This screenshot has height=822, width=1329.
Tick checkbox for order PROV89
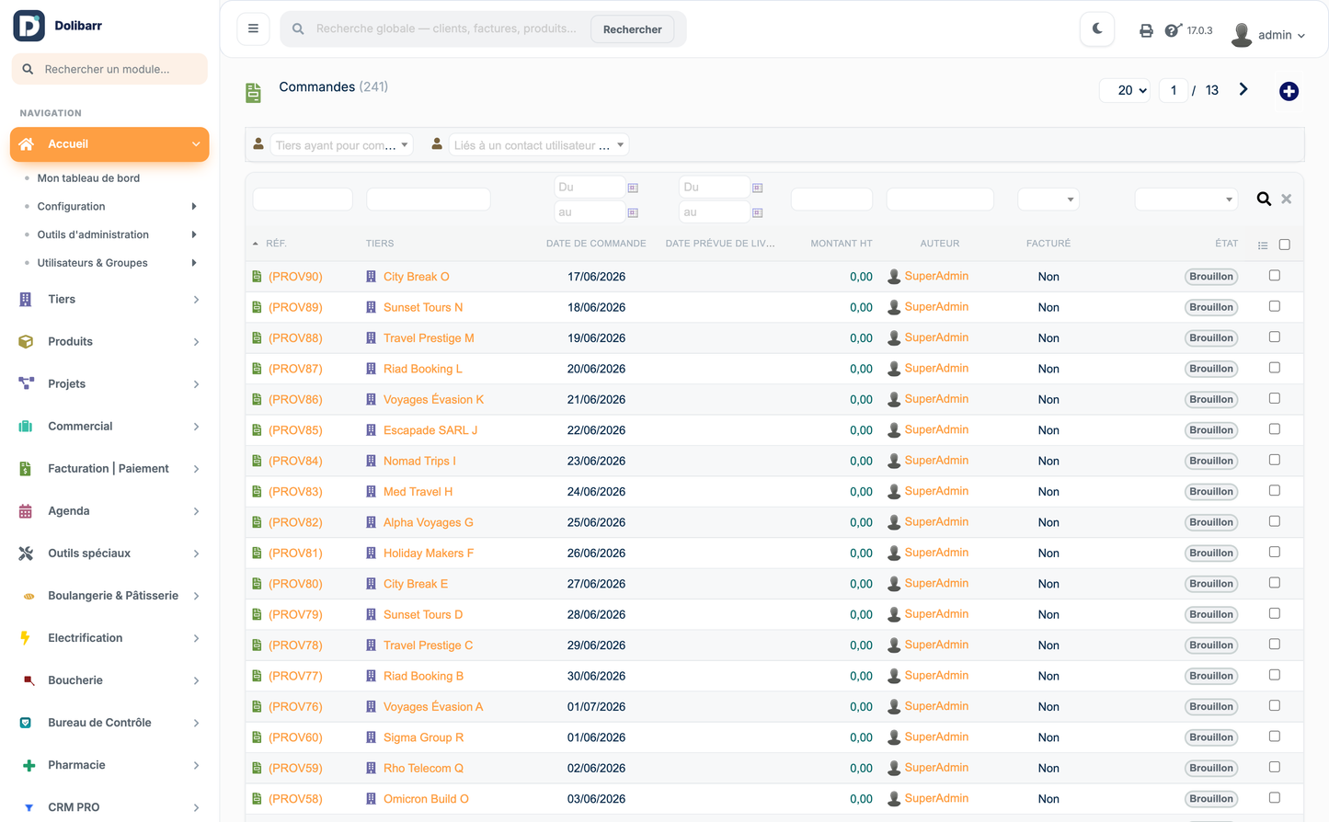(1275, 306)
